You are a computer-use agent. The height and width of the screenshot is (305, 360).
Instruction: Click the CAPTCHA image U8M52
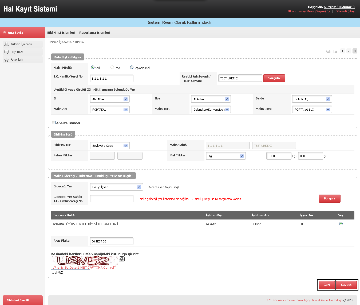84,261
